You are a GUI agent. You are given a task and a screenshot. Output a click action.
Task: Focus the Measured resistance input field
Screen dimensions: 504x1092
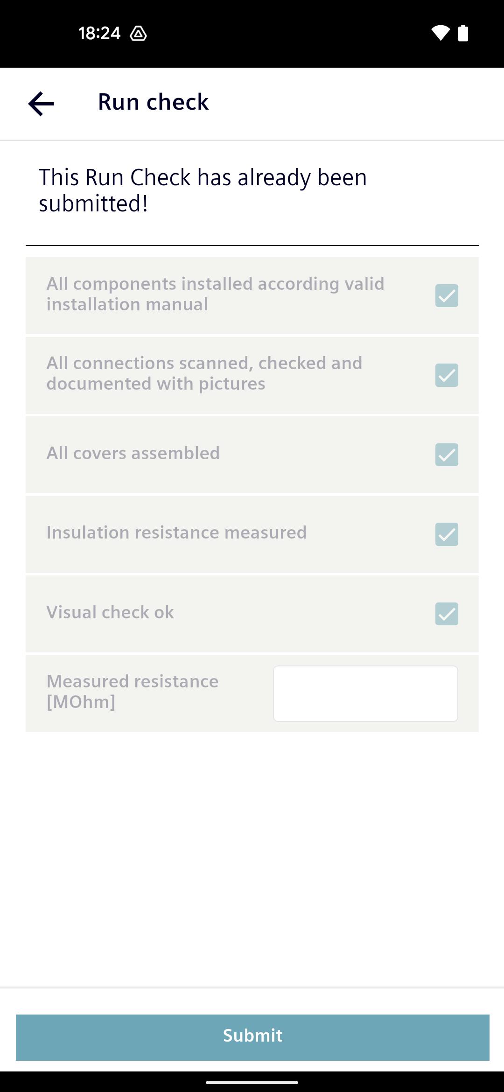(x=365, y=693)
